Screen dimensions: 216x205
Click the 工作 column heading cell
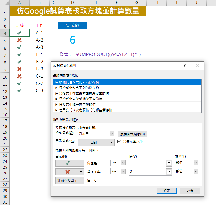[x=40, y=26]
